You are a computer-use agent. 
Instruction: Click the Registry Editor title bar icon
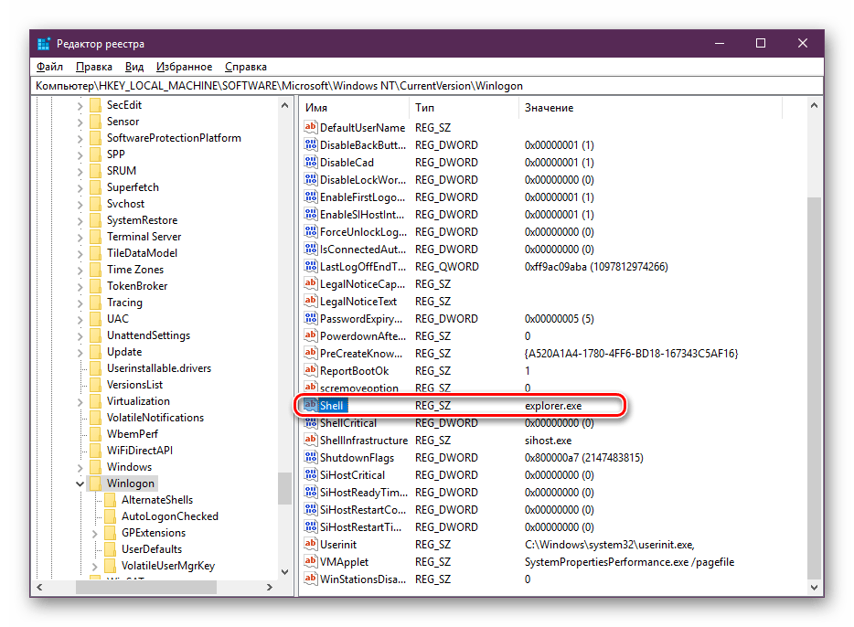tap(44, 44)
